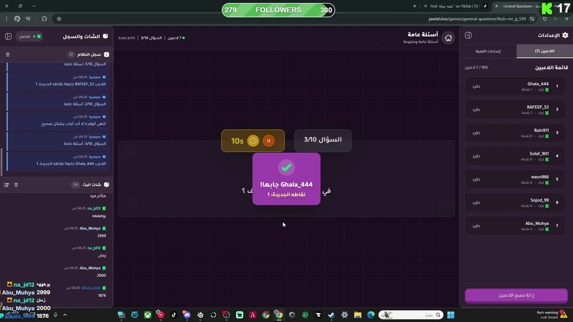
Task: Collapse the chat and log panel
Action: click(x=8, y=36)
